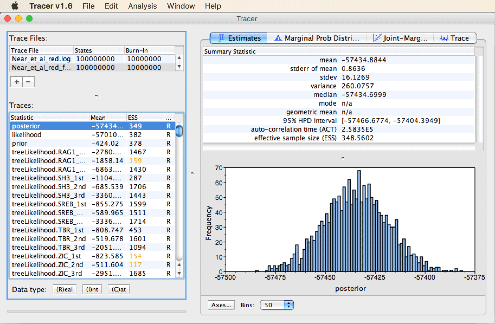Set data type to (C)at
The height and width of the screenshot is (324, 495).
coord(119,290)
